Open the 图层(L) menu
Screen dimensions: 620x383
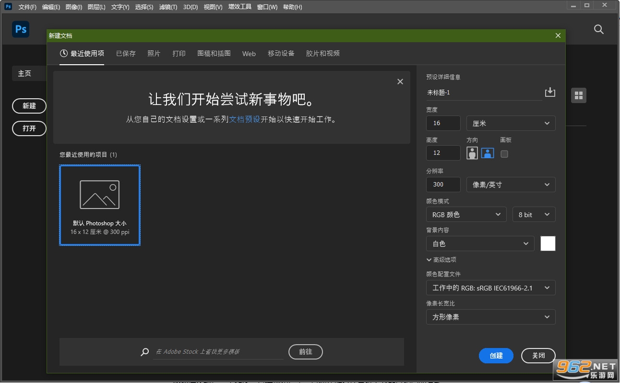coord(97,7)
